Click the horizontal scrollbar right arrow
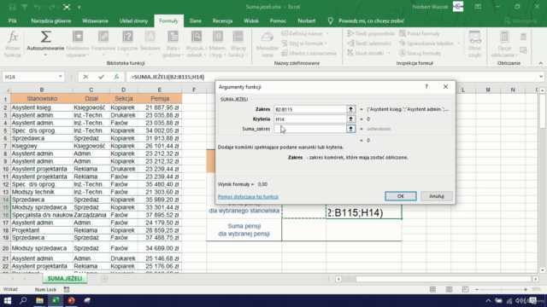The width and height of the screenshot is (547, 307). 536,279
